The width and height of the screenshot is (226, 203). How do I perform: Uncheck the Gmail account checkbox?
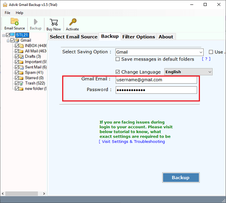12,40
